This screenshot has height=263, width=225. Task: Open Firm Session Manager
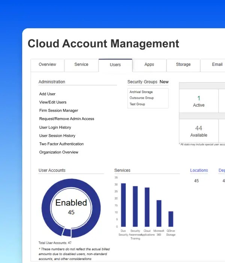(58, 110)
